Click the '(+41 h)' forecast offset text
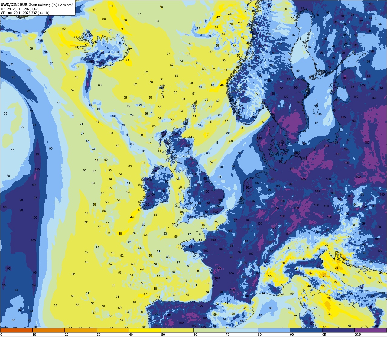 [44, 13]
